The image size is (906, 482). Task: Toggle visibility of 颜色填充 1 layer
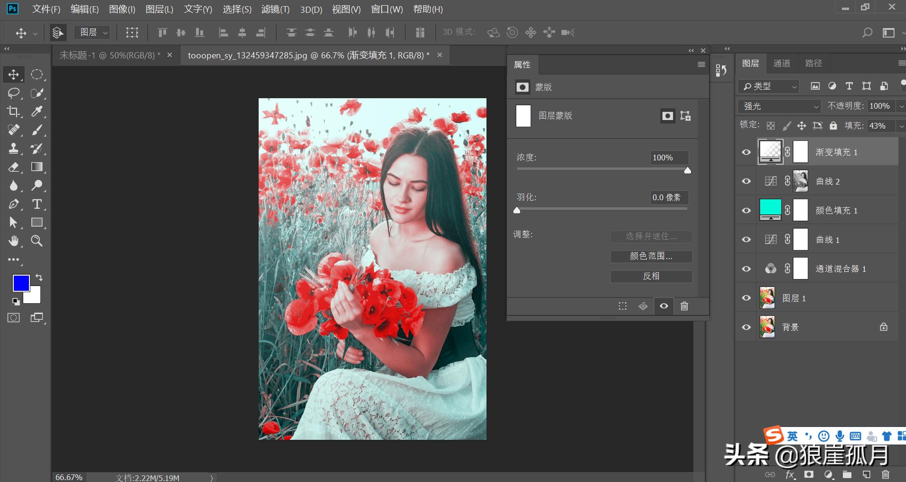pos(746,211)
